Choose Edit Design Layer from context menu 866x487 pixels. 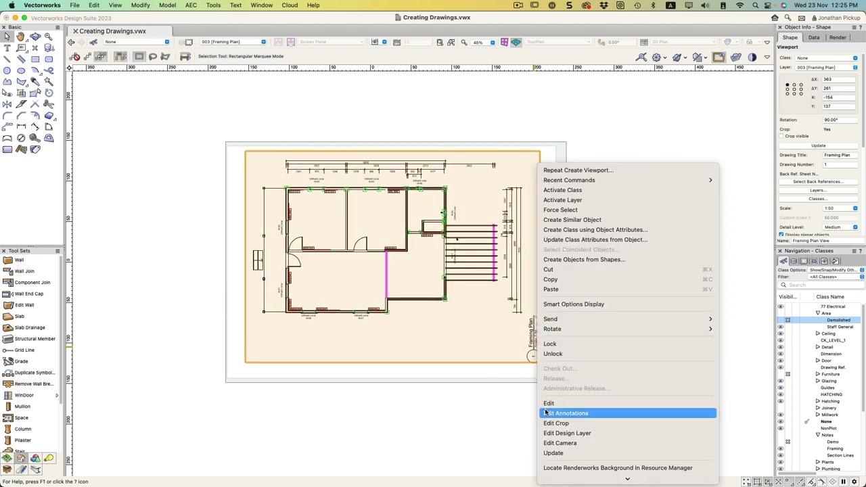point(627,433)
